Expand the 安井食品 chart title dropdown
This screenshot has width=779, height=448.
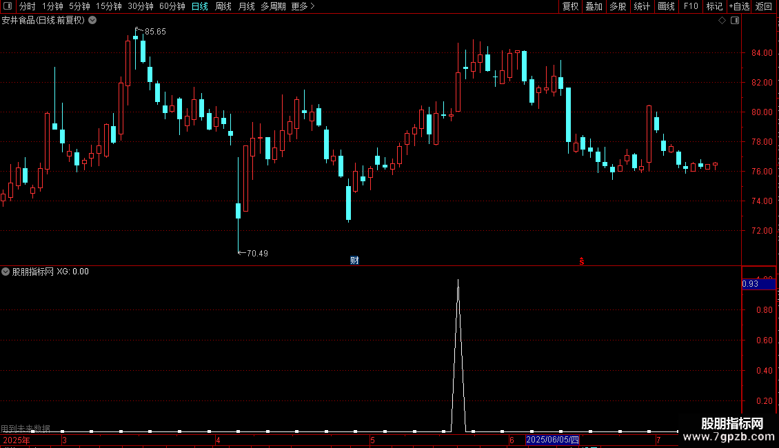click(92, 20)
